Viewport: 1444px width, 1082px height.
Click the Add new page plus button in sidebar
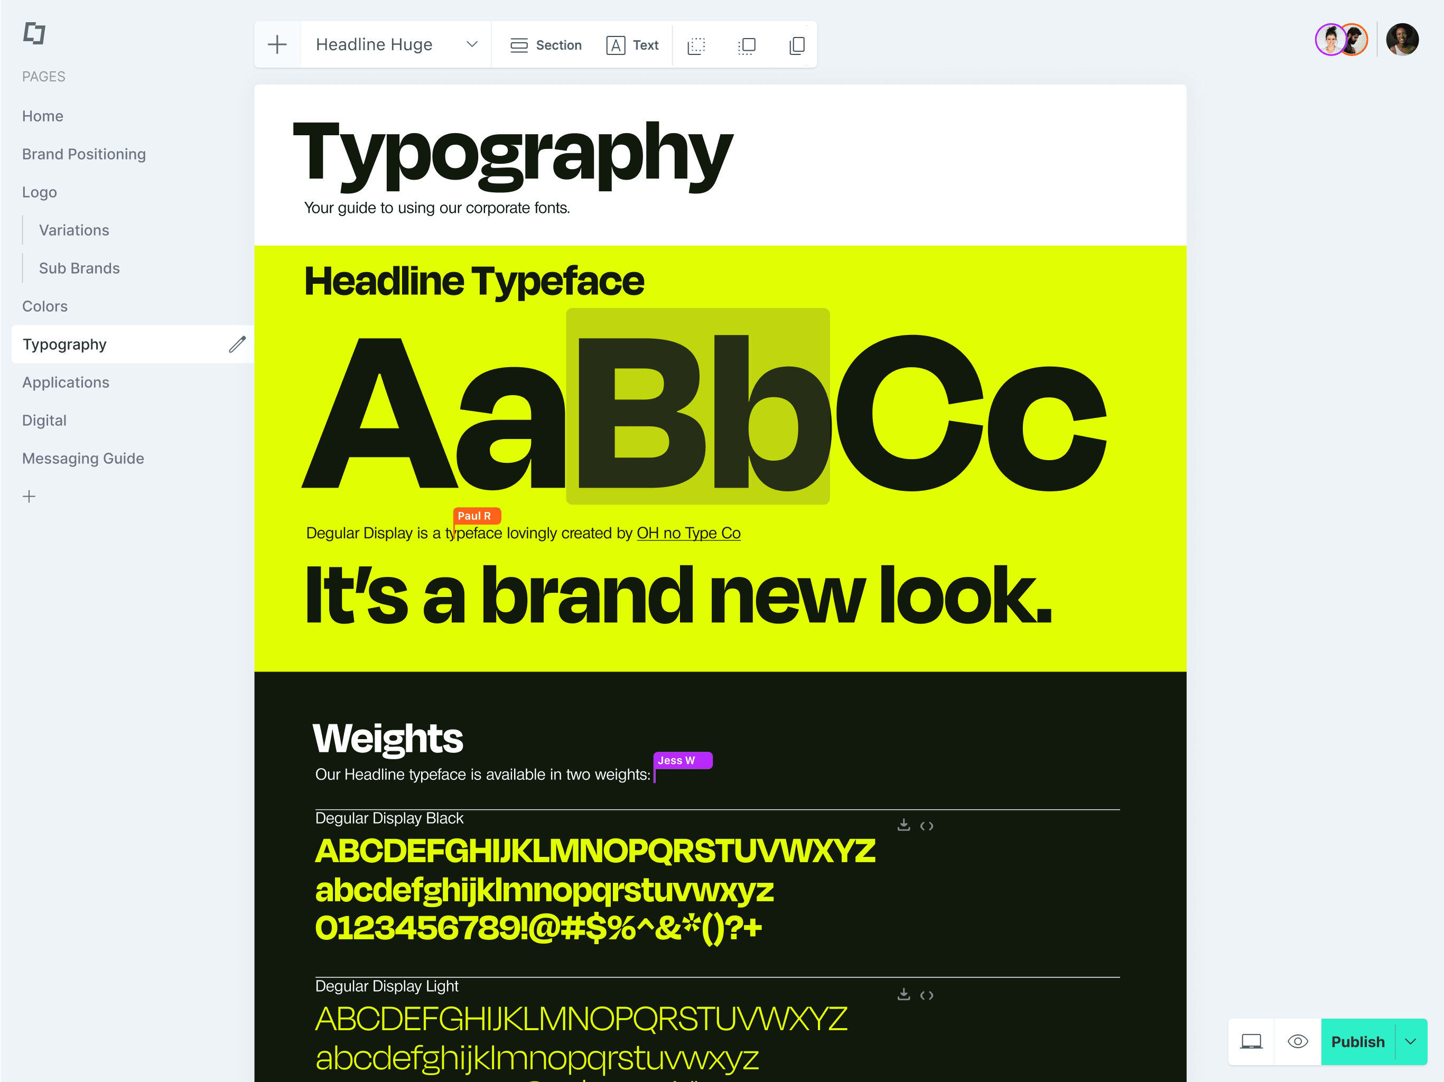[x=30, y=496]
